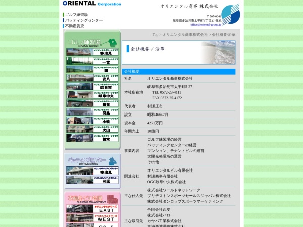Click related company 村瀬商事有限会社
Viewport: 303px width, 227px height.
click(x=163, y=176)
